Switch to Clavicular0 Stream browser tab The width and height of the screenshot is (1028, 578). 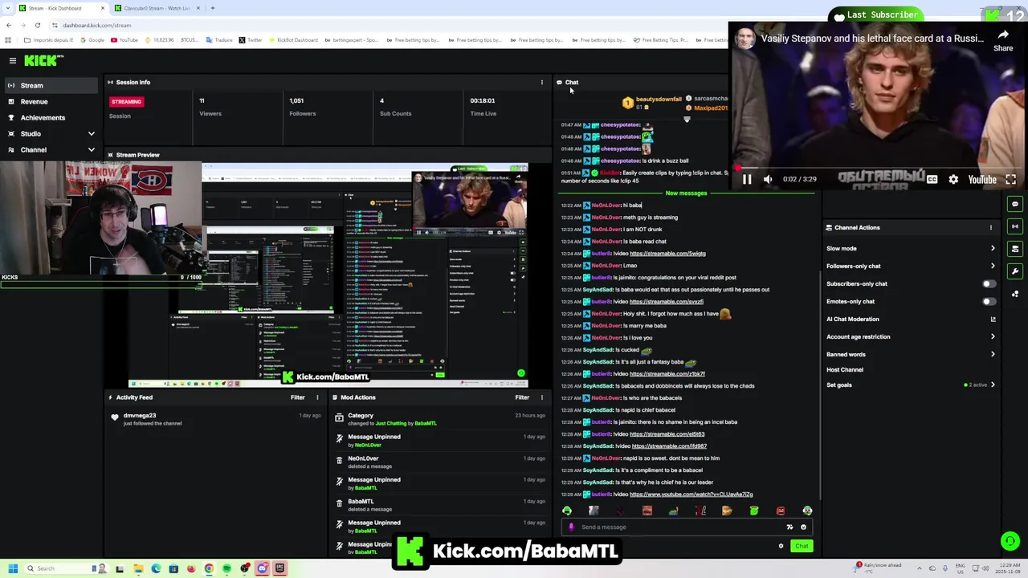[157, 8]
